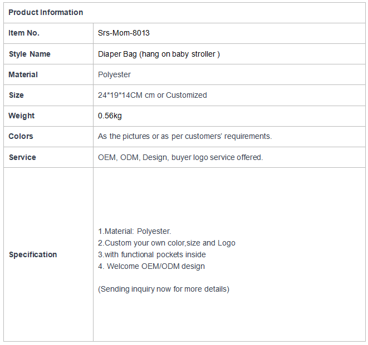Select the Style Name label

[30, 54]
